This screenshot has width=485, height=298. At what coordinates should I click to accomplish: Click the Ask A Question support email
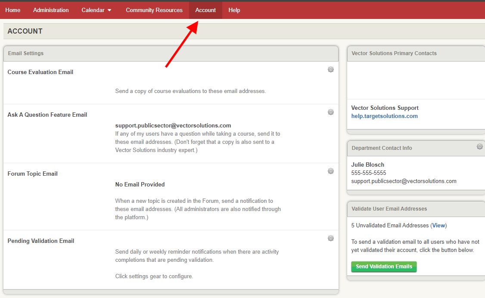pos(173,126)
